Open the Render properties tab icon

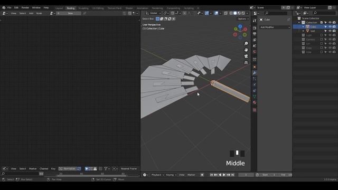click(x=255, y=28)
